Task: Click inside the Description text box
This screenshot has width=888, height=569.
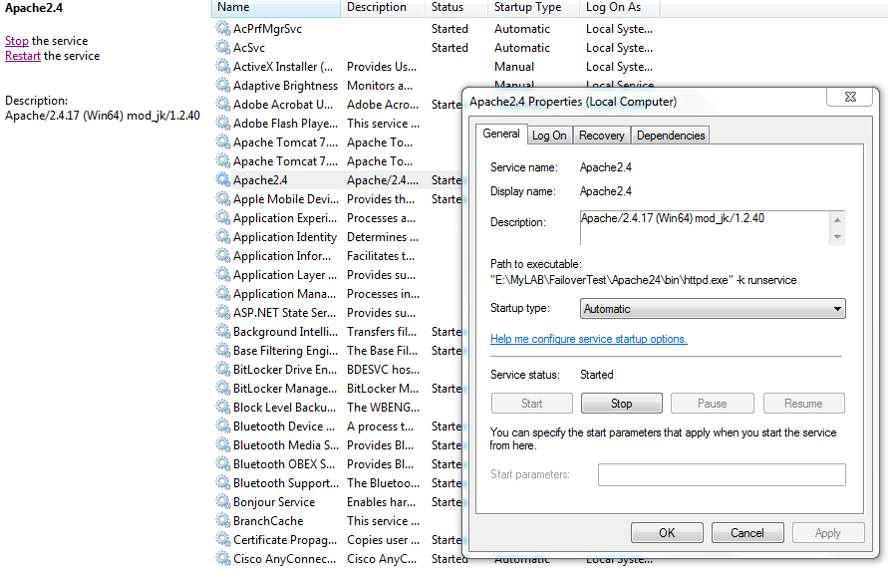Action: point(705,227)
